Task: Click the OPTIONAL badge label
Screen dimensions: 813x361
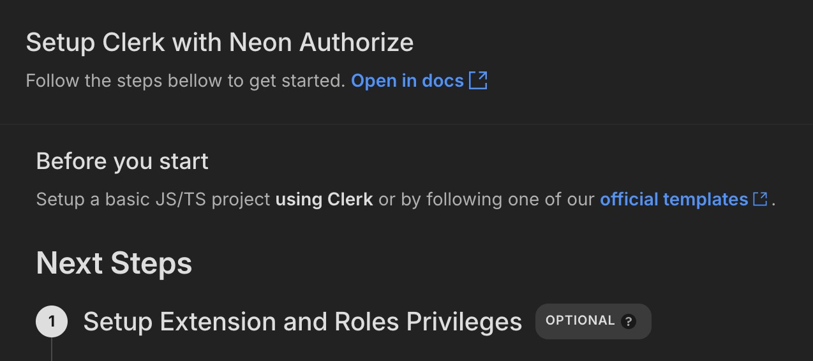Action: click(580, 321)
